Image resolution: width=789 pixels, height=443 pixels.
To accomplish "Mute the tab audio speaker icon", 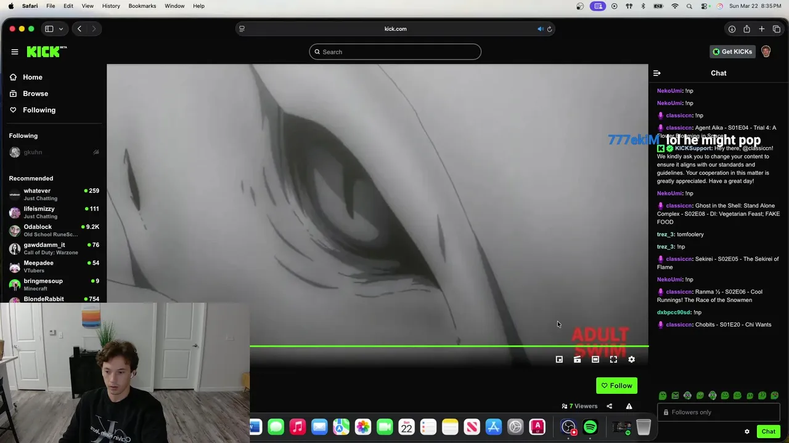I will tap(540, 29).
